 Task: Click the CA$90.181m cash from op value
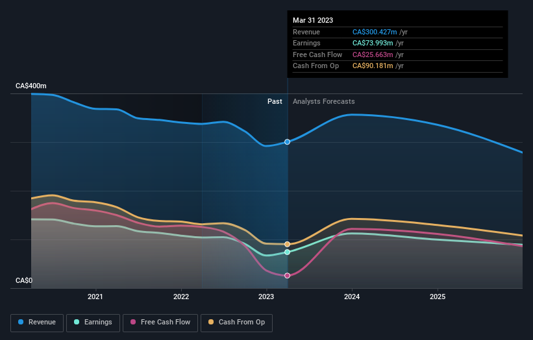tap(373, 66)
